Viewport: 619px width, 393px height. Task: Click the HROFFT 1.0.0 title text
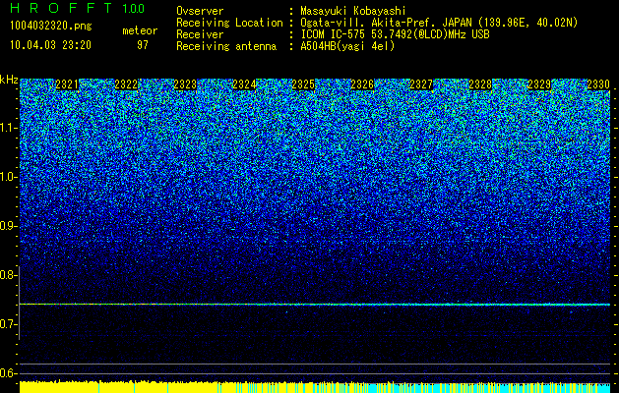77,9
